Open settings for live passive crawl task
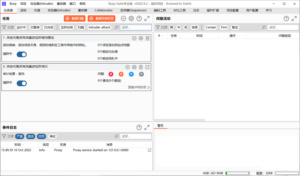300x176 pixels. [x=141, y=38]
